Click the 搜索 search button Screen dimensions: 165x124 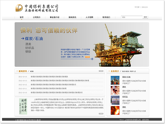[x=145, y=17]
